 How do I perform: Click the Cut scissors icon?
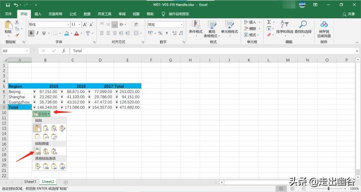pos(17,22)
